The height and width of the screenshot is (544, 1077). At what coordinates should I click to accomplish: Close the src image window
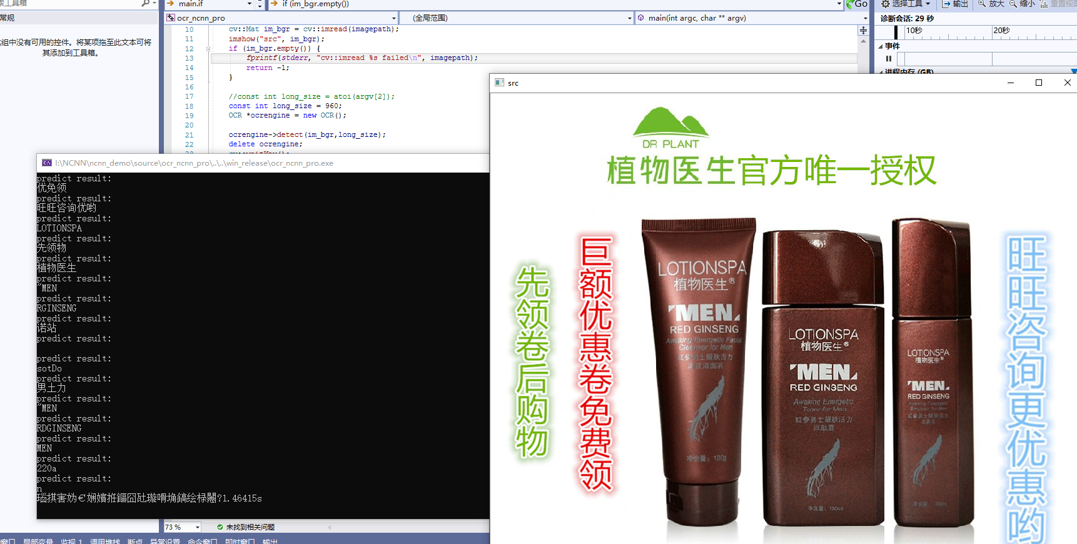[1067, 83]
